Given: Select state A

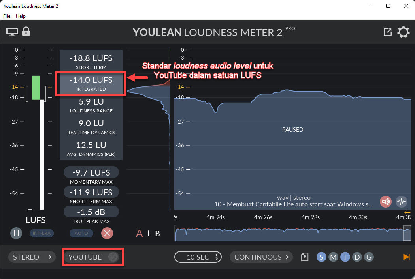Looking at the screenshot, I should coord(139,234).
